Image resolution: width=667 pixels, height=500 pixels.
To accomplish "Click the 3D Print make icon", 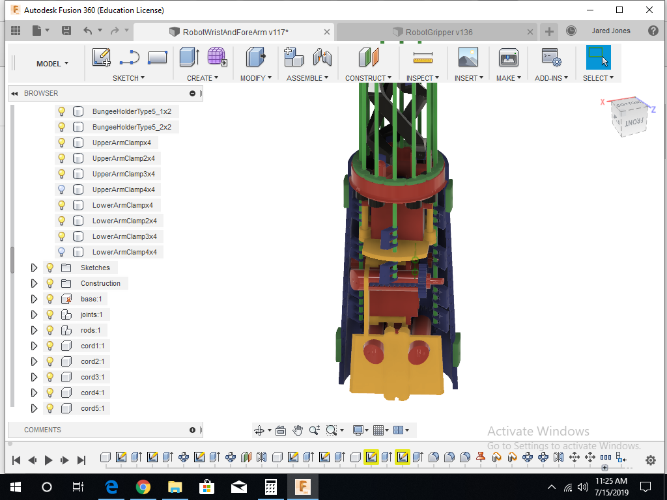I will click(x=508, y=57).
